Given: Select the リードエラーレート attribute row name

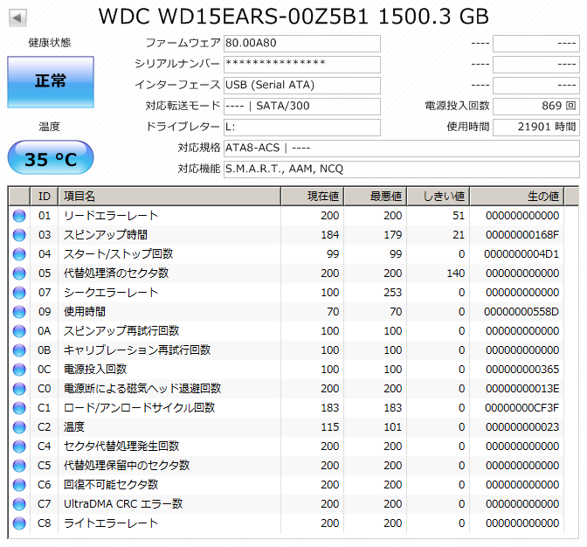Looking at the screenshot, I should [111, 216].
